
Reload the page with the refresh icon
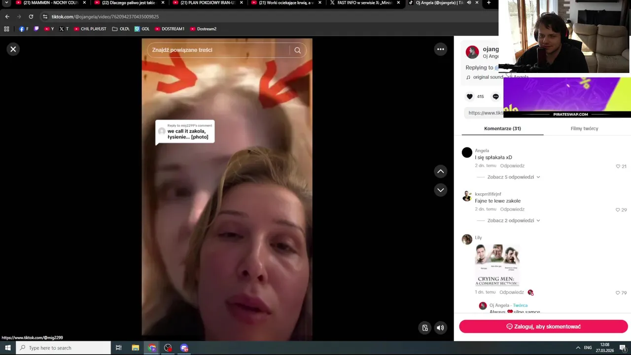31,17
